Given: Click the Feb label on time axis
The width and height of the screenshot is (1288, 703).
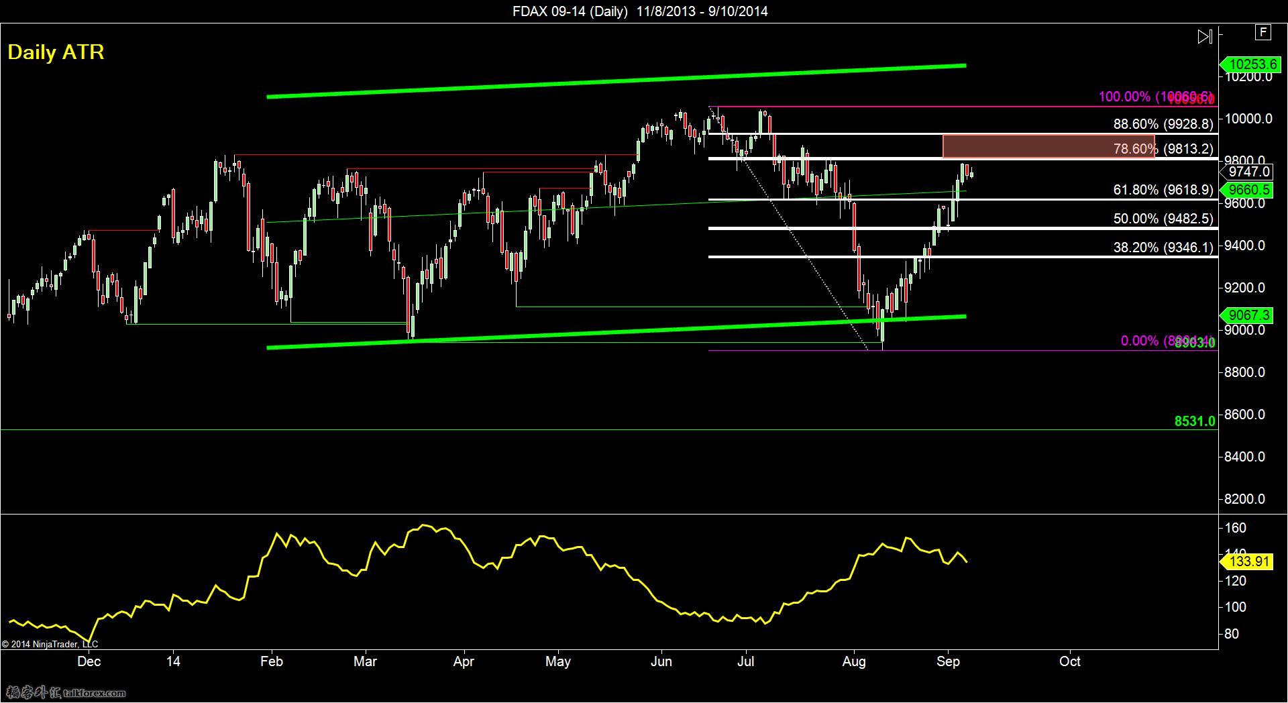Looking at the screenshot, I should pyautogui.click(x=271, y=661).
